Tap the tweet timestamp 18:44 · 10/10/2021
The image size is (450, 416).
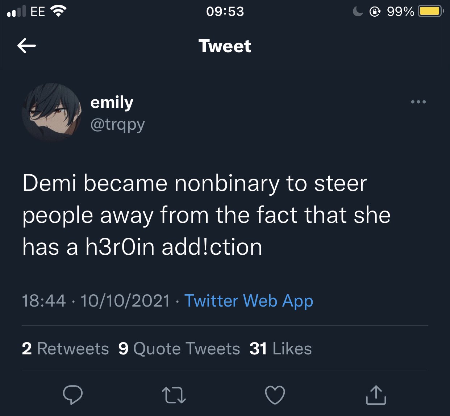96,301
